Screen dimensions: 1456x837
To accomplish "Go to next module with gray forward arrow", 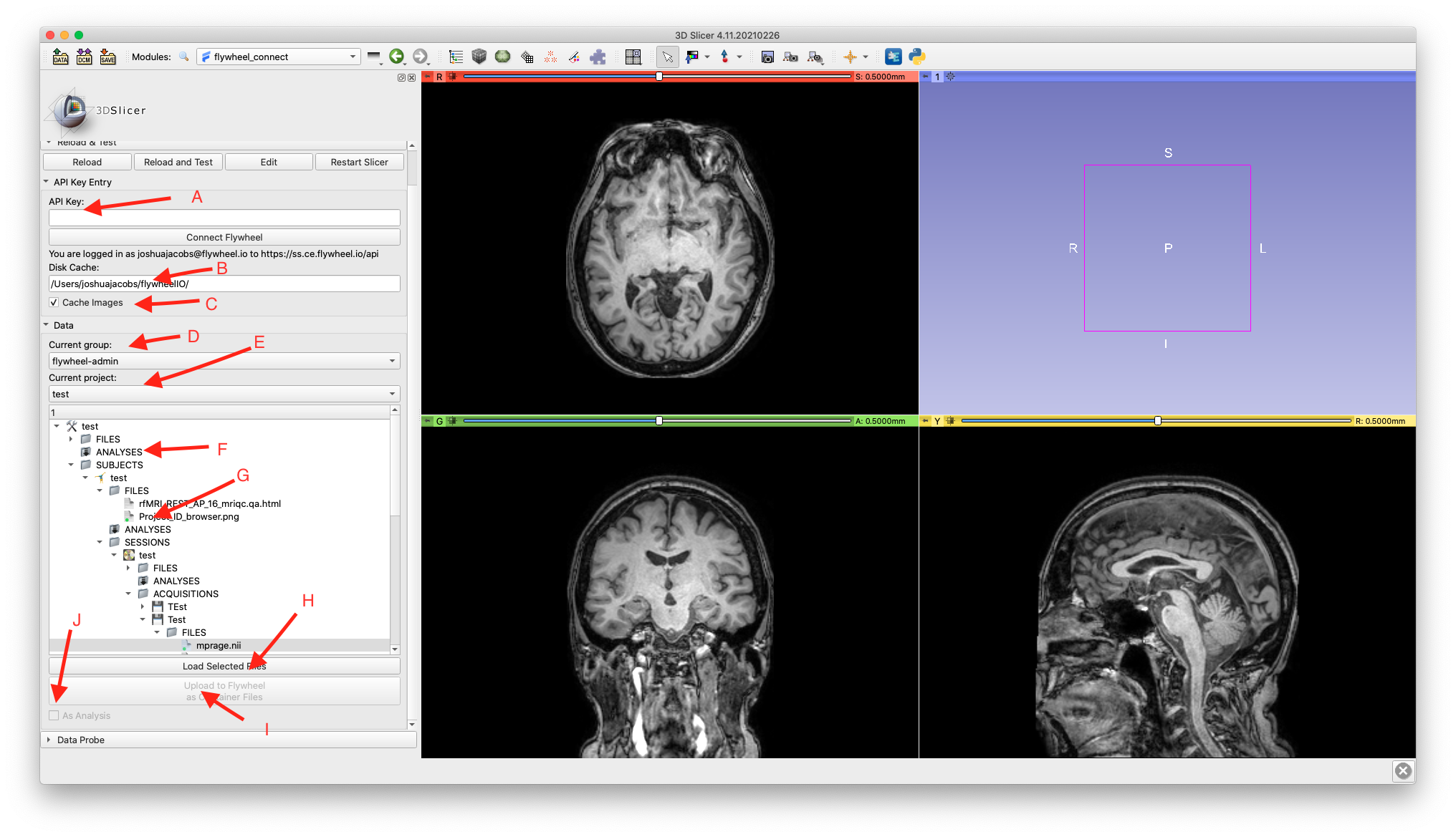I will [x=420, y=57].
